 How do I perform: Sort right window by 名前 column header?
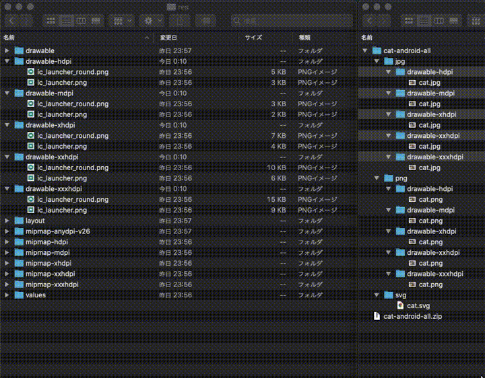pos(421,38)
